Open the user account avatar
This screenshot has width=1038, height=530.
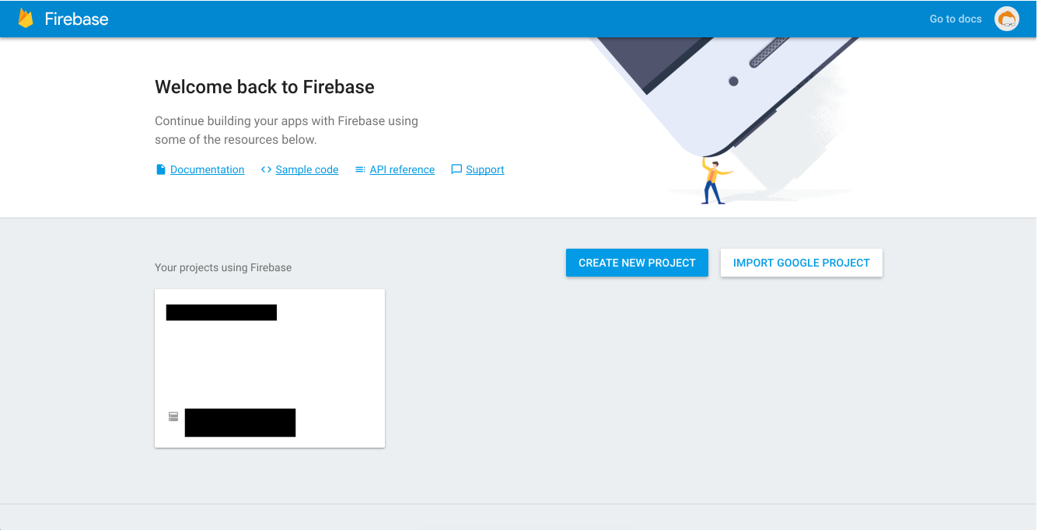pyautogui.click(x=1007, y=19)
